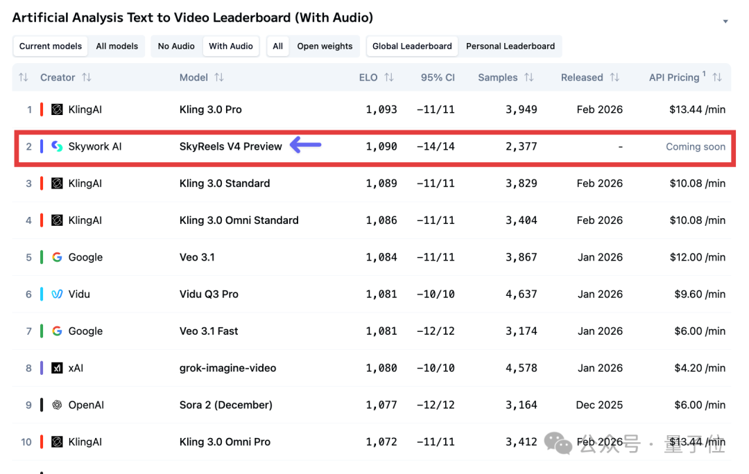The width and height of the screenshot is (749, 474).
Task: Click the Model column header label
Action: click(193, 78)
